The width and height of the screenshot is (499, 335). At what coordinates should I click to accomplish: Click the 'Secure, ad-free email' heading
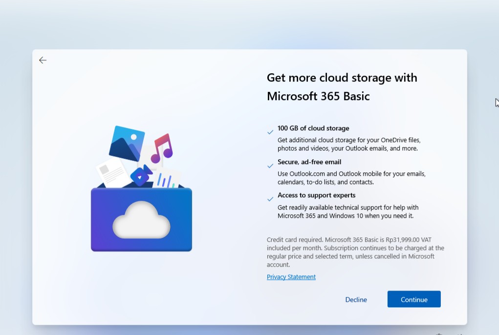pos(309,162)
